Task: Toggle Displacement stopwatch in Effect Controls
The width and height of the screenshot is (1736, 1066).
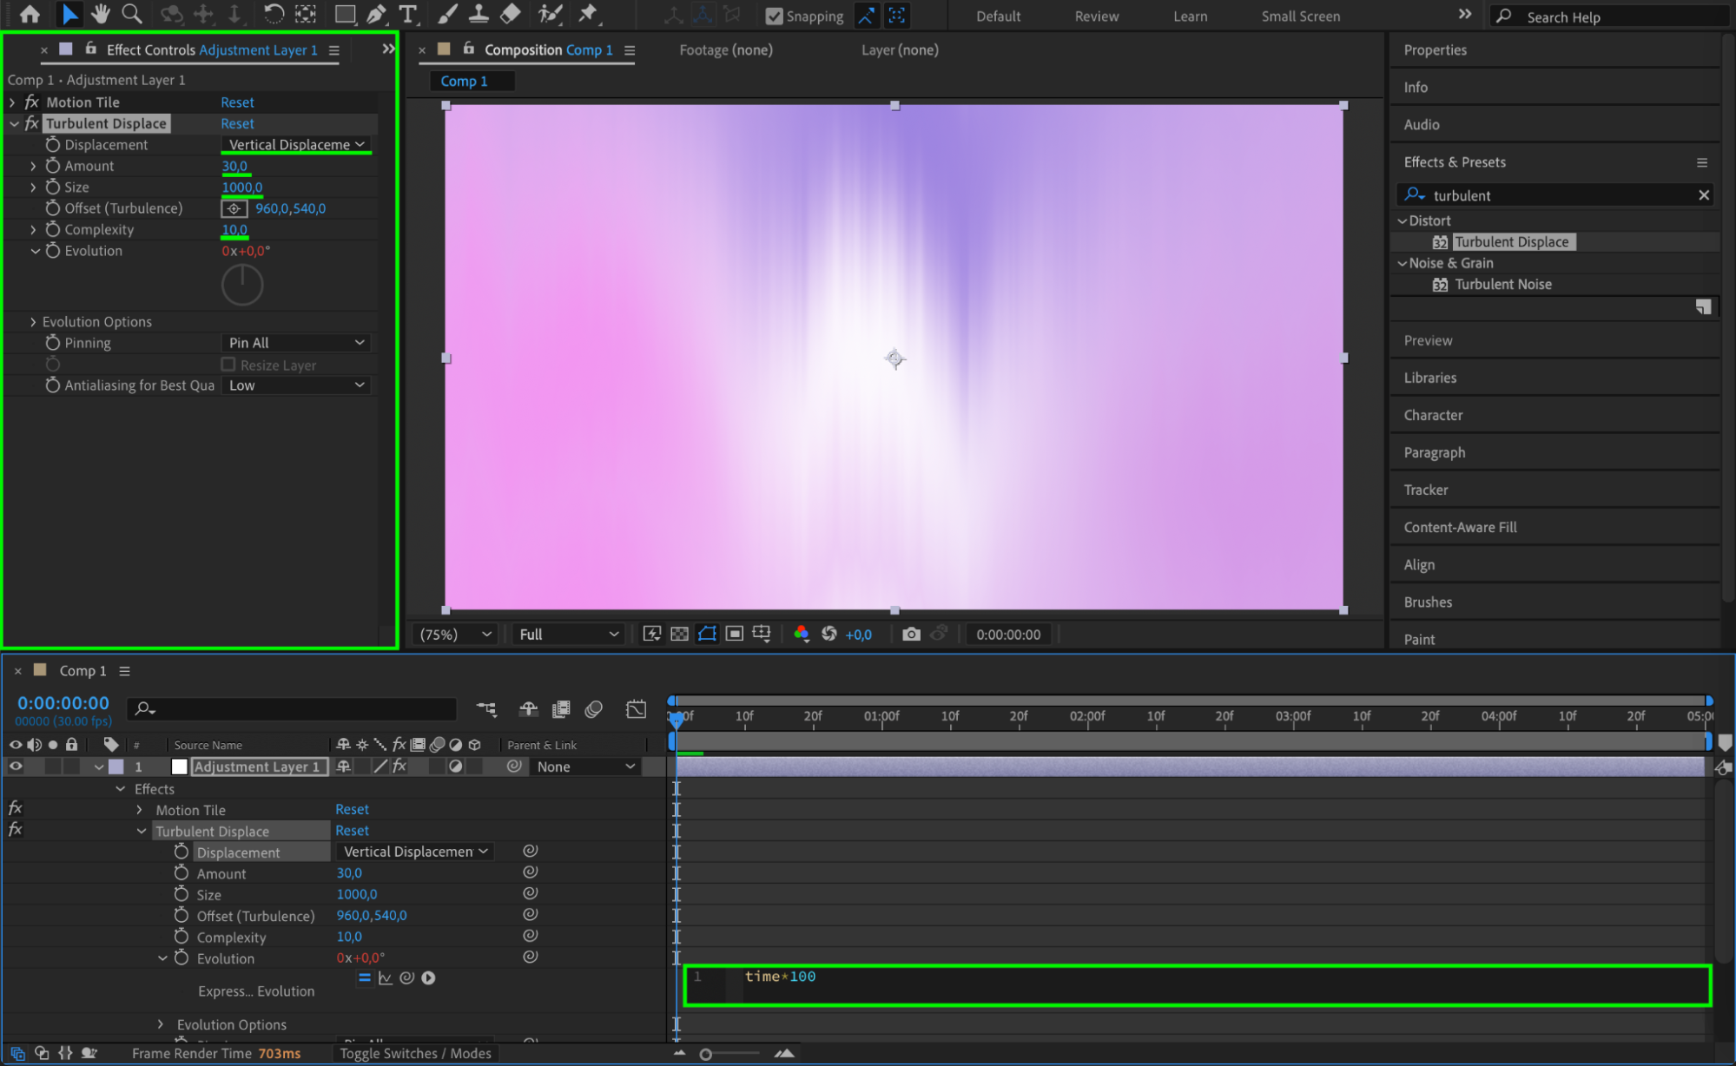Action: 53,145
